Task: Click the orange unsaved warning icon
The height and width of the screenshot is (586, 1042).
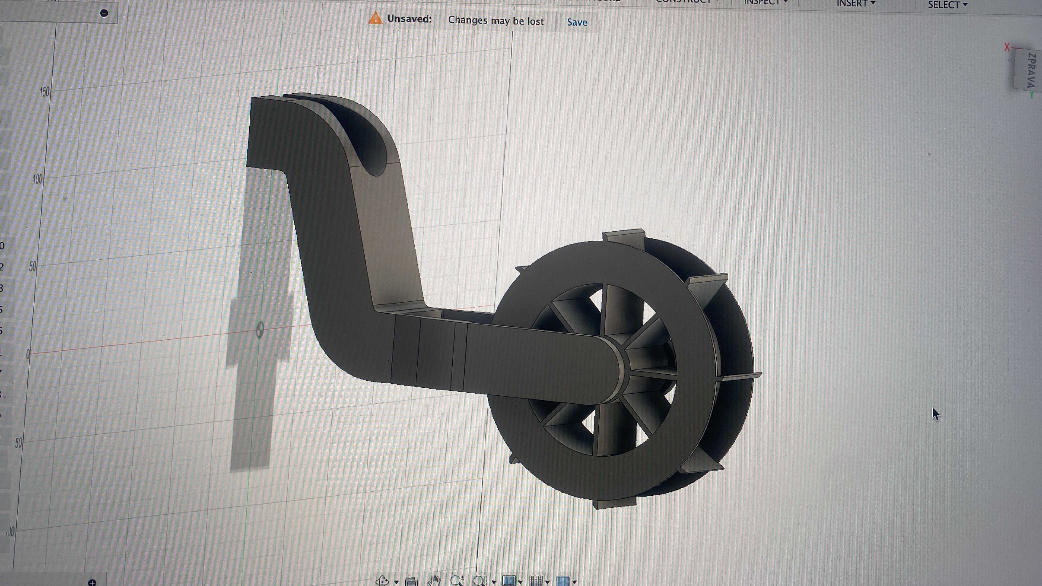Action: [375, 18]
